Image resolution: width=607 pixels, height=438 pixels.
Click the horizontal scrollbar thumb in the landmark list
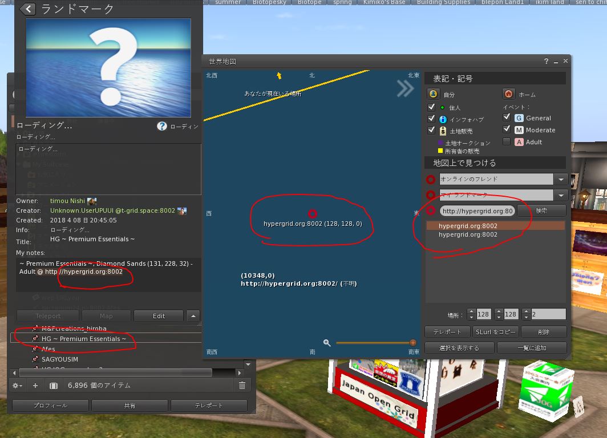115,373
